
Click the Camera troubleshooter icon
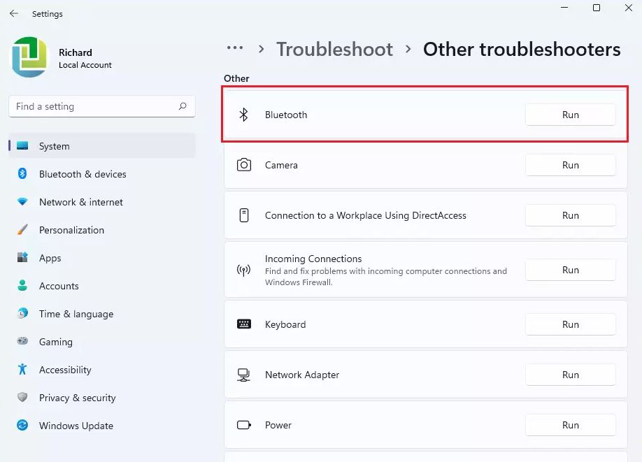[x=244, y=165]
